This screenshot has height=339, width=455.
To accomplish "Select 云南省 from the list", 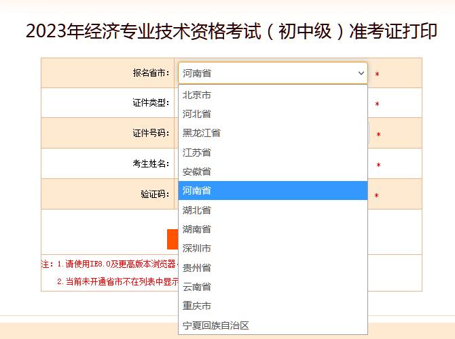I will [x=273, y=287].
